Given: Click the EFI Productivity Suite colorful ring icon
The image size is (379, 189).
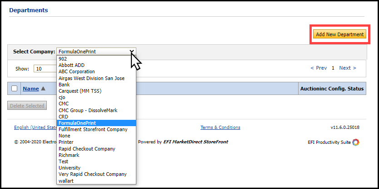Looking at the screenshot, I should [355, 142].
